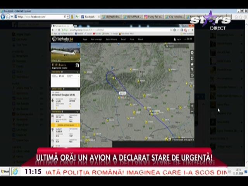
Task: Click the taskbar clock showing the date
Action: coord(238,172)
